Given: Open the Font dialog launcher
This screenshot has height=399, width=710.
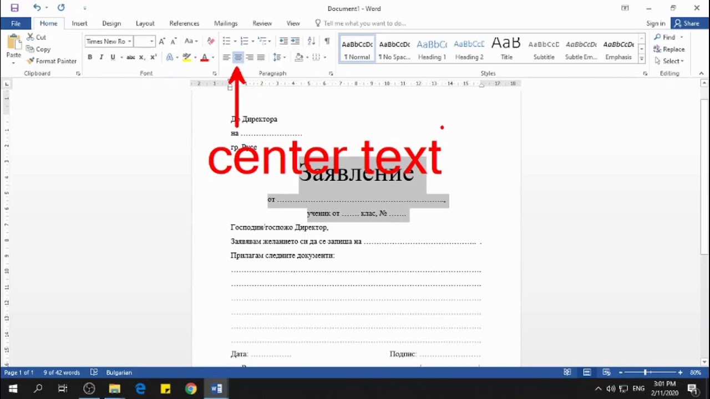Looking at the screenshot, I should 215,73.
